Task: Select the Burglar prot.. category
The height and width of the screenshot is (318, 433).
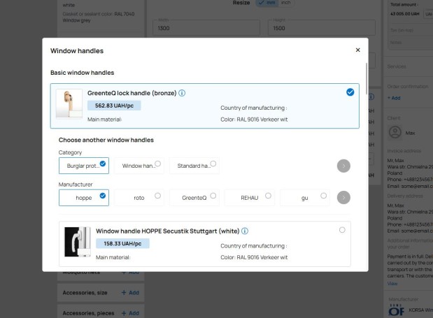Action: coord(84,166)
